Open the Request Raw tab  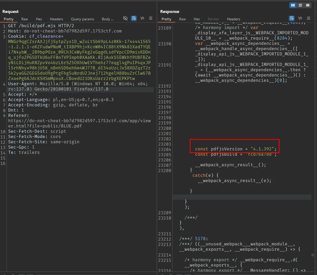click(25, 19)
